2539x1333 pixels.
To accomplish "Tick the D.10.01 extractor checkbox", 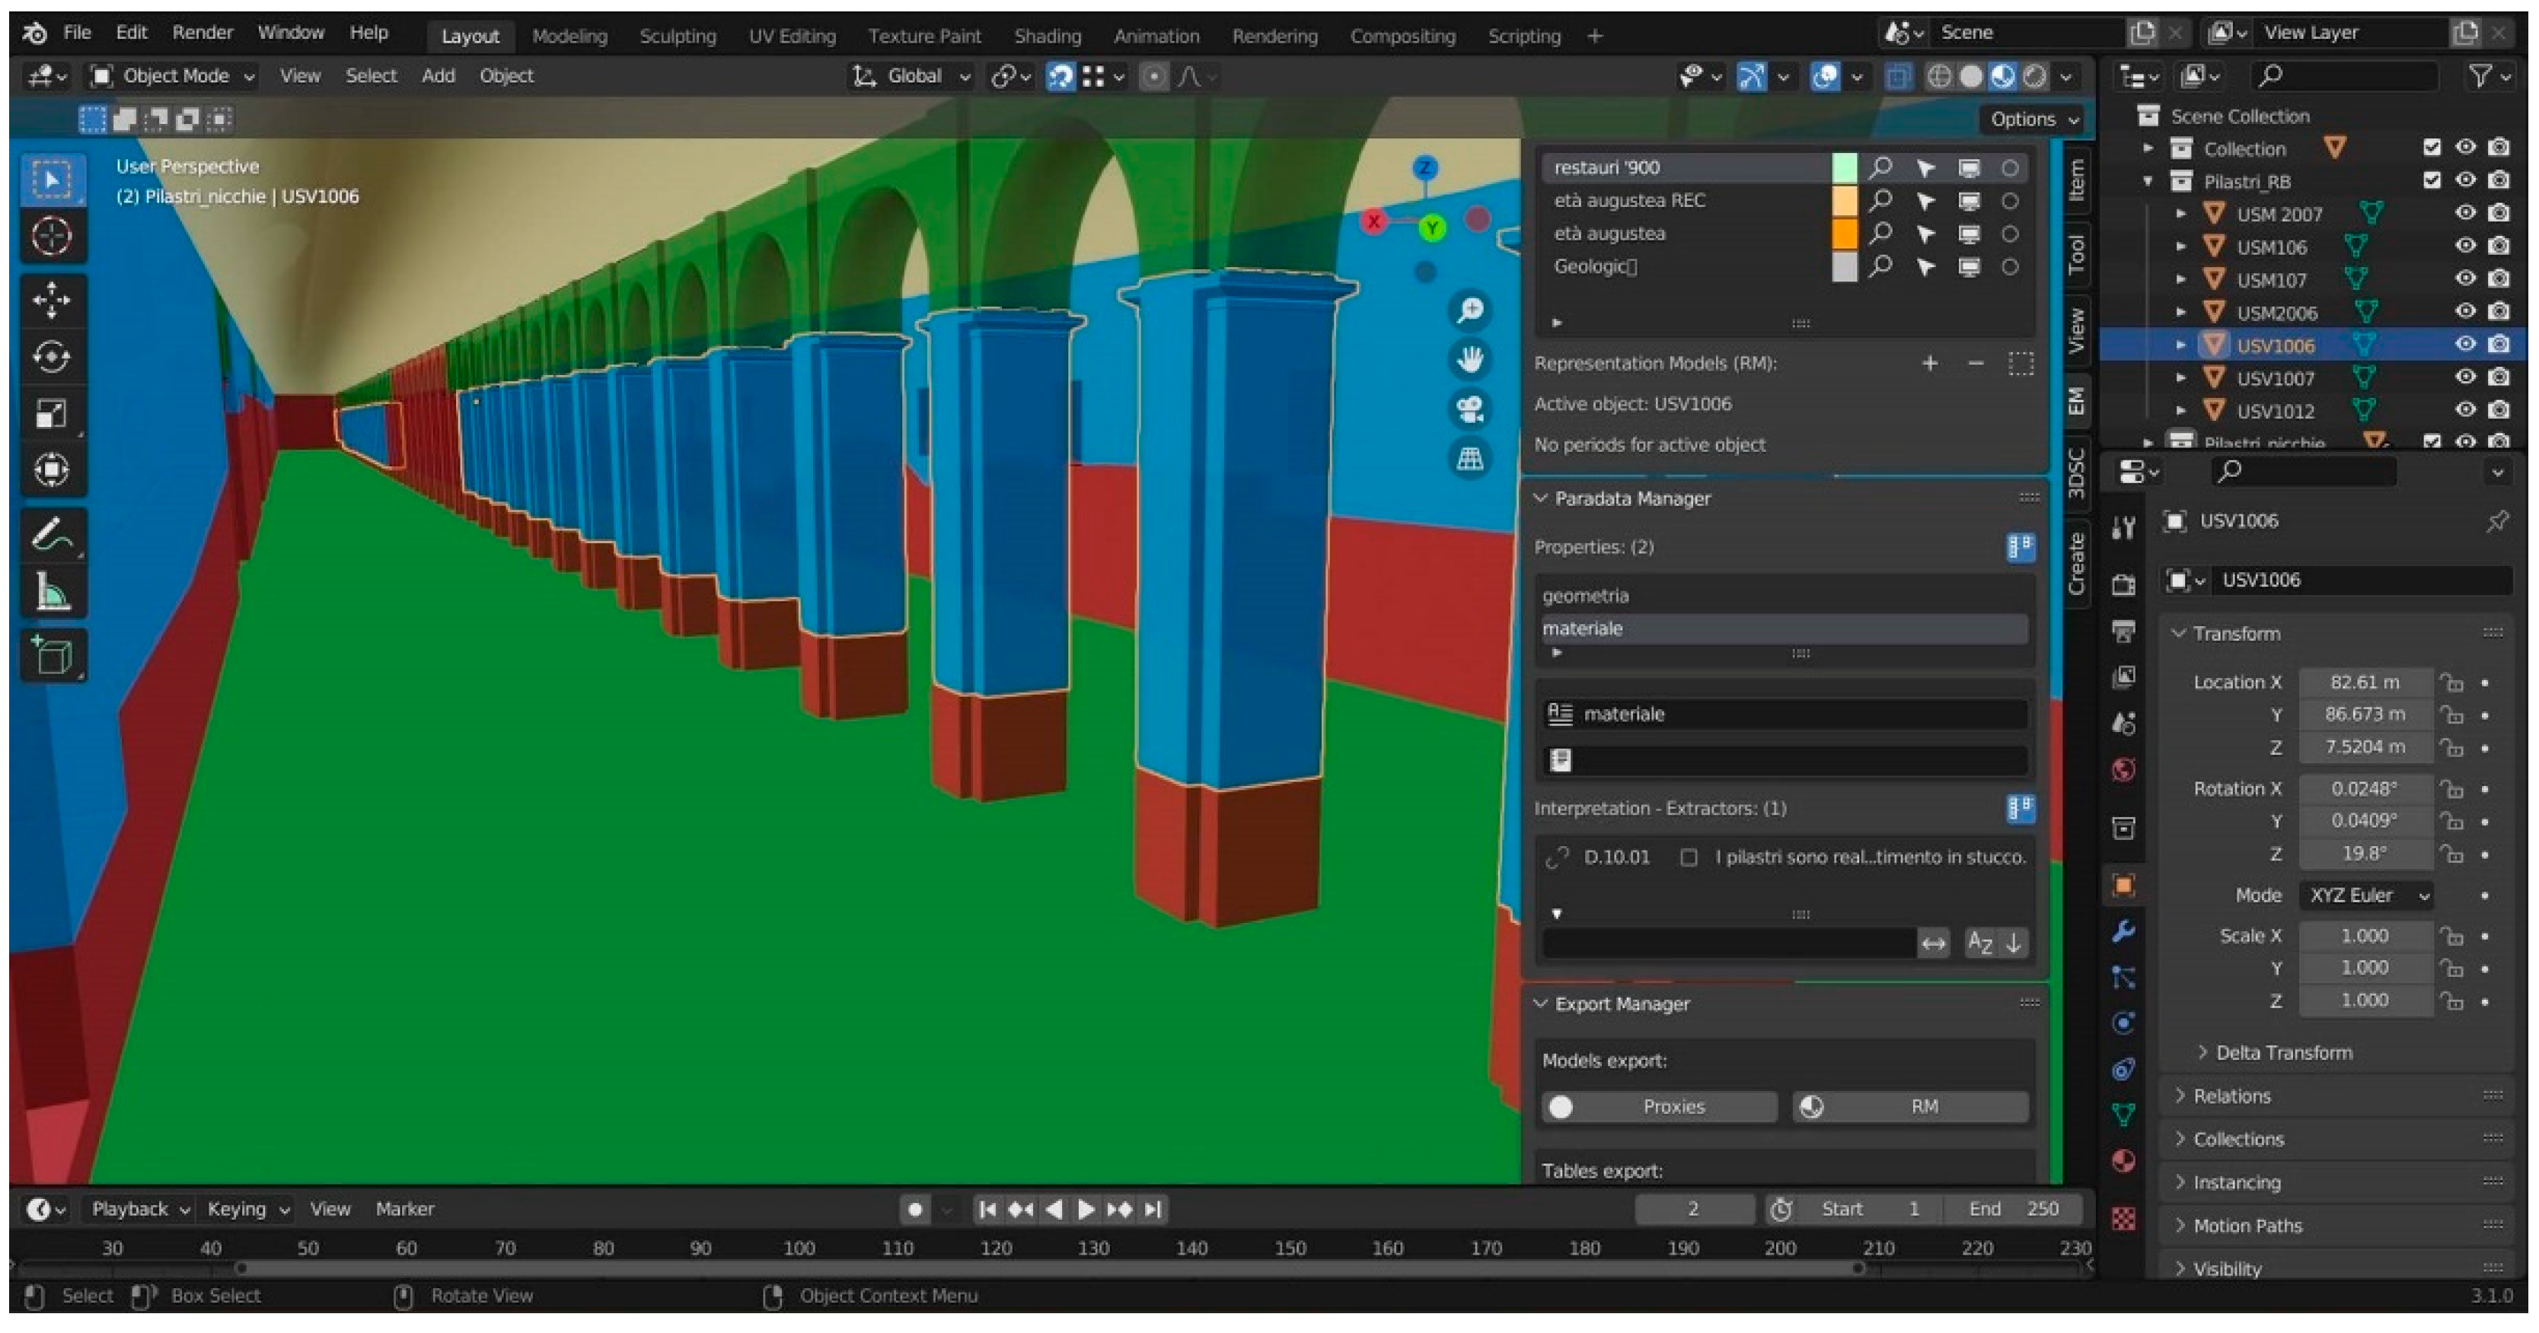I will [1689, 857].
